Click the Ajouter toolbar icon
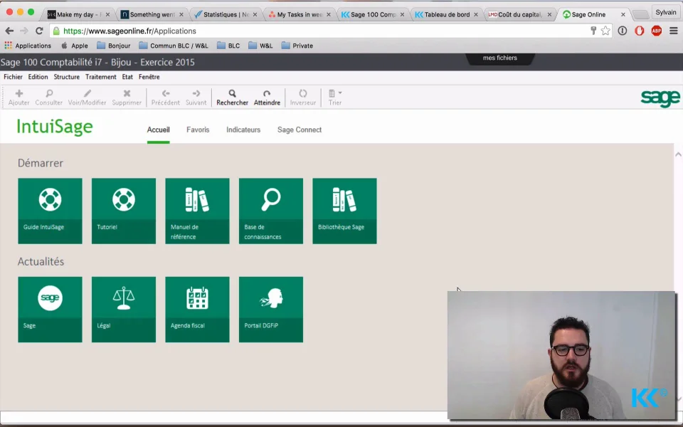683x427 pixels. click(x=18, y=93)
